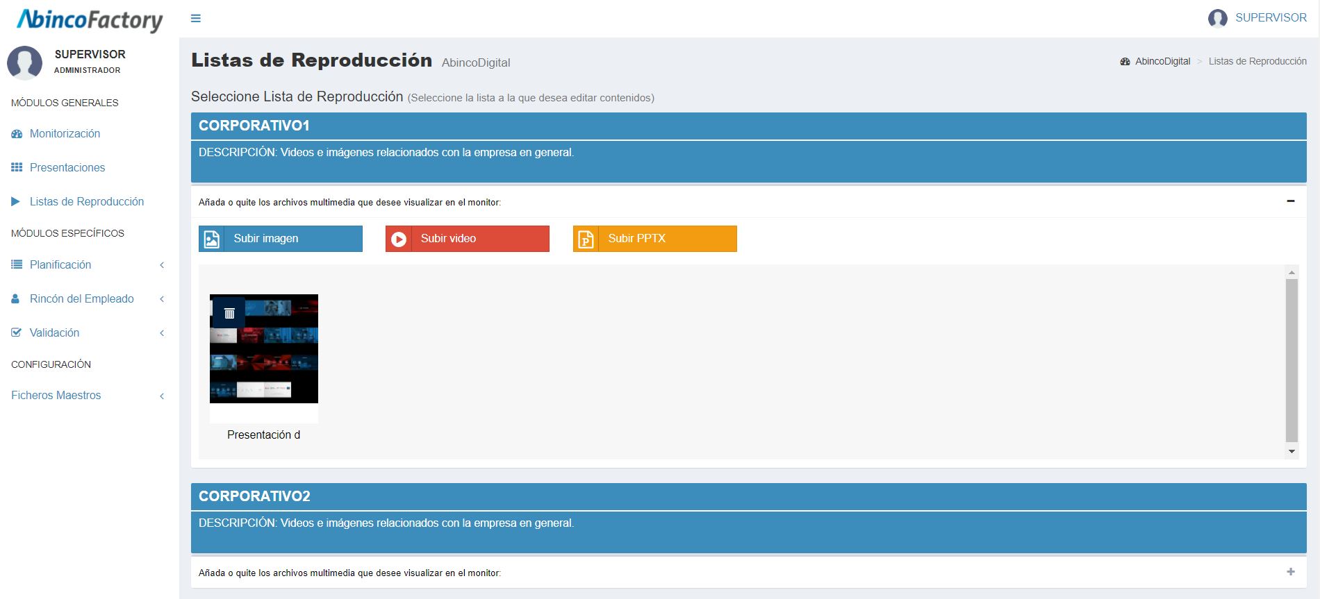This screenshot has width=1320, height=599.
Task: Toggle the hamburger sidebar menu icon
Action: (x=196, y=19)
